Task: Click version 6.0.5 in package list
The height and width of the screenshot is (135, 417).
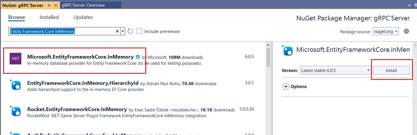Action: tap(249, 57)
